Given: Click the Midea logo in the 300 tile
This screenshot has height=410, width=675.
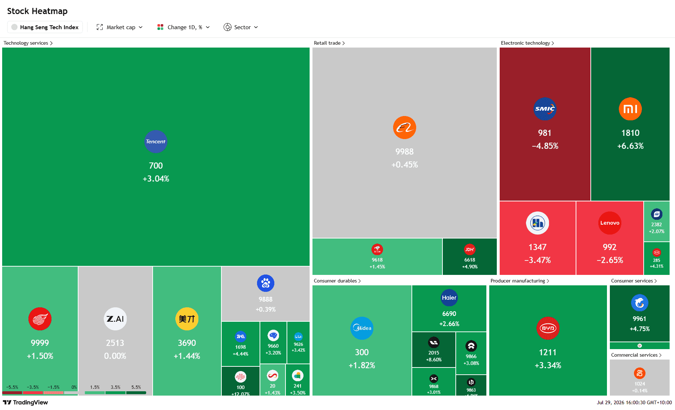Looking at the screenshot, I should [362, 328].
